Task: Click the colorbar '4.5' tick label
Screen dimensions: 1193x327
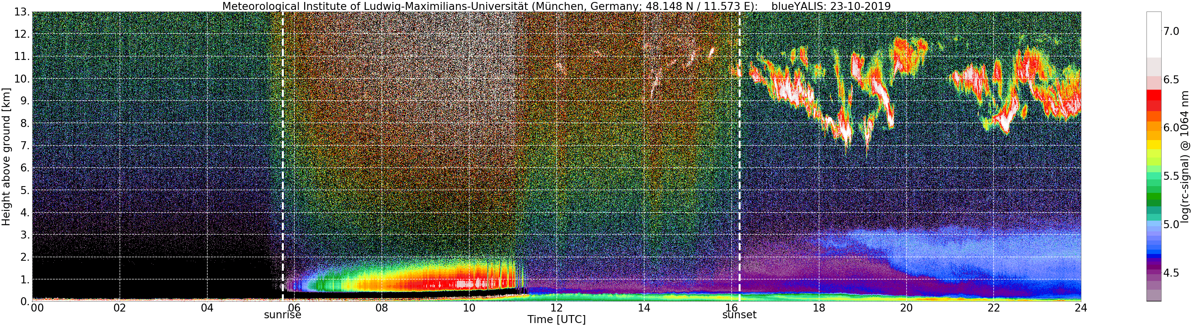Action: pyautogui.click(x=1171, y=273)
